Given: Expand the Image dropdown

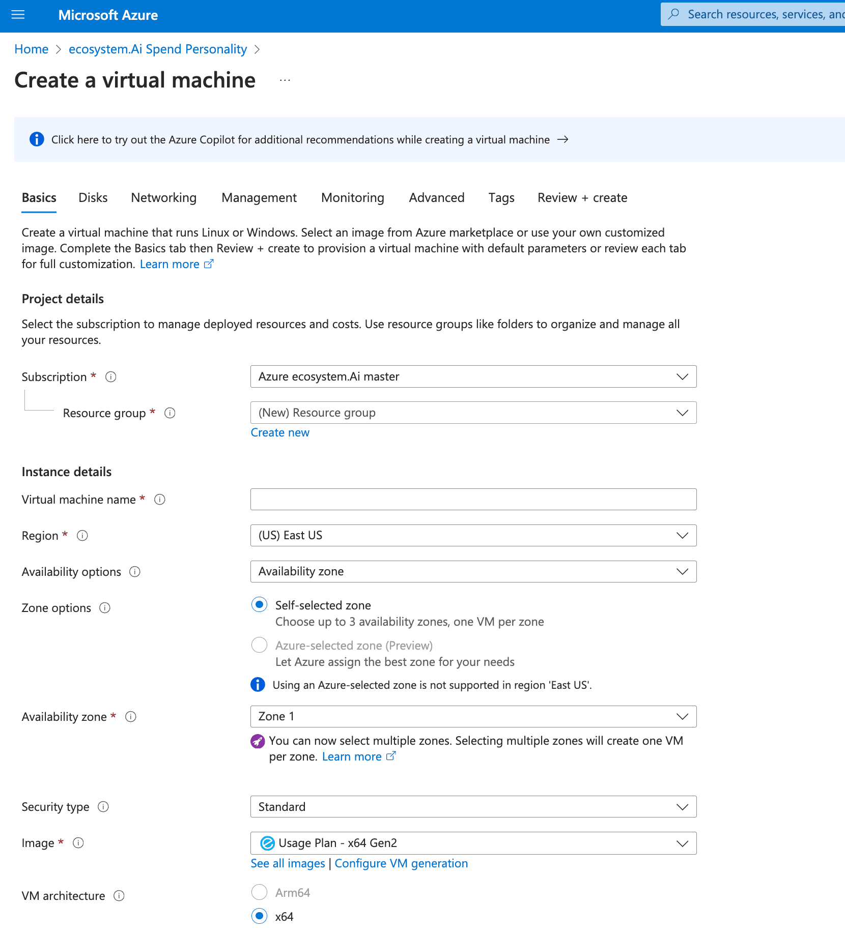Looking at the screenshot, I should click(x=473, y=843).
